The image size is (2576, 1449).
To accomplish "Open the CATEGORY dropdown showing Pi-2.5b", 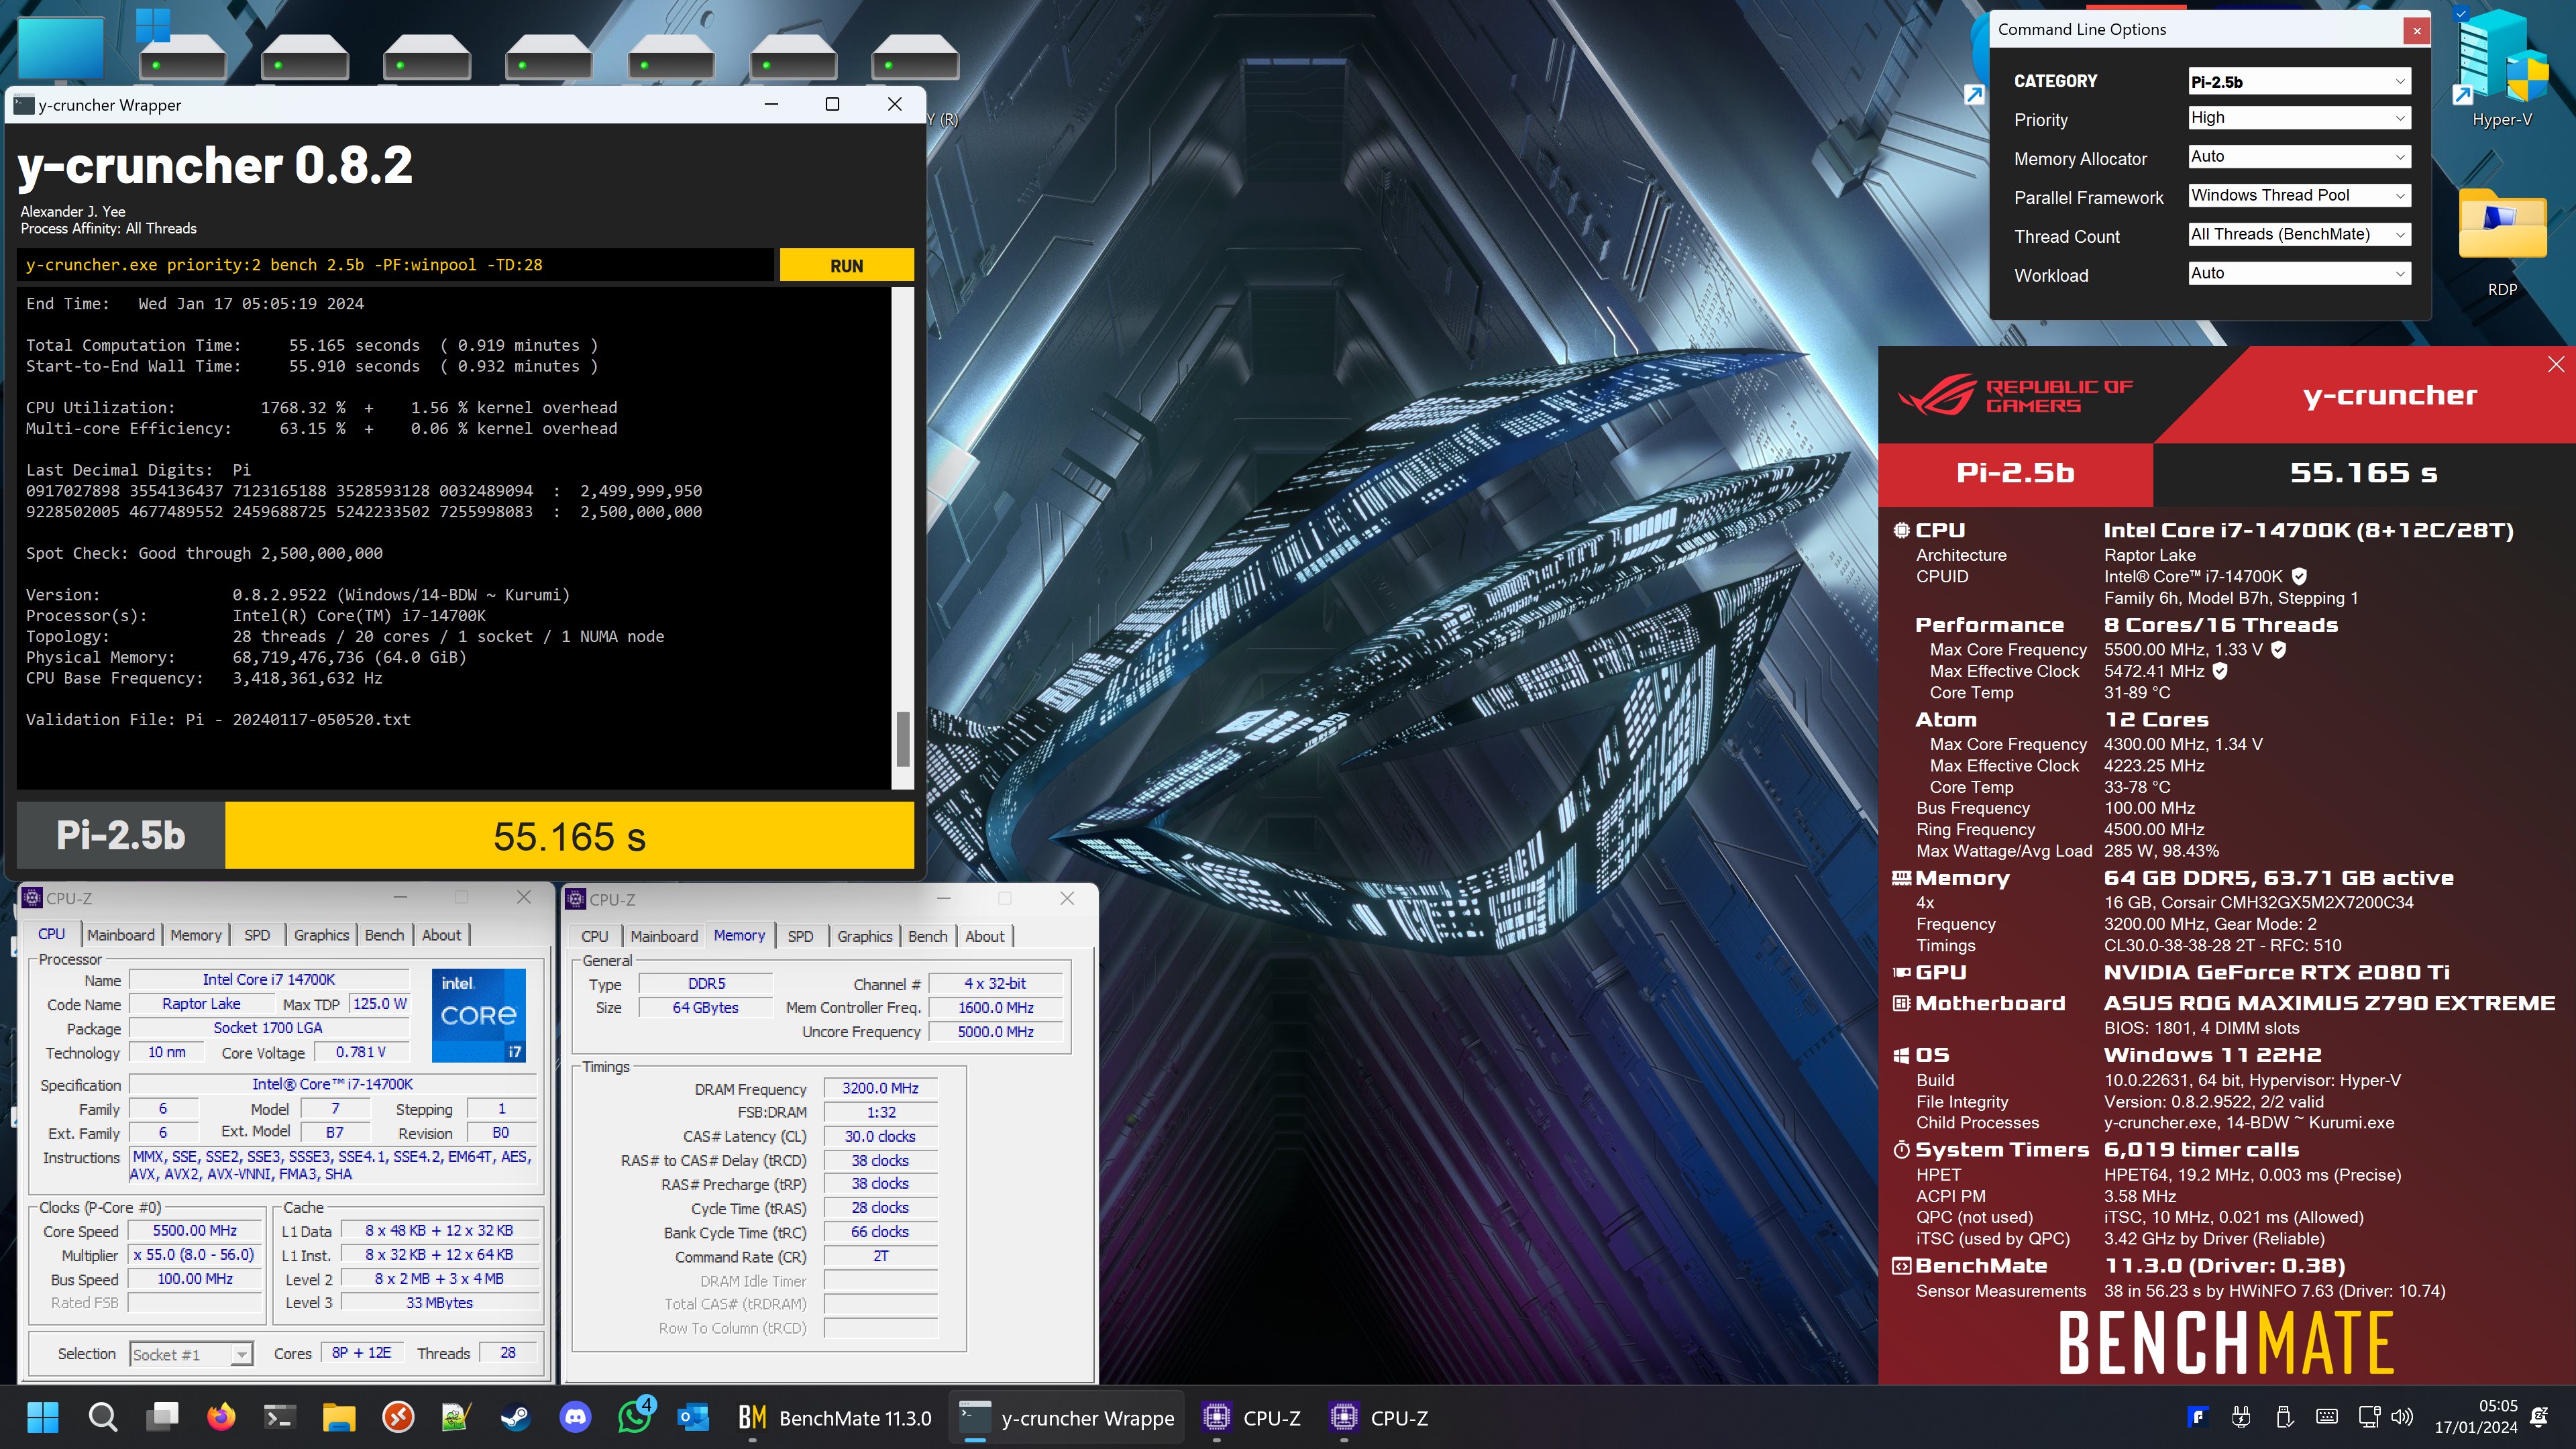I will pos(2299,82).
